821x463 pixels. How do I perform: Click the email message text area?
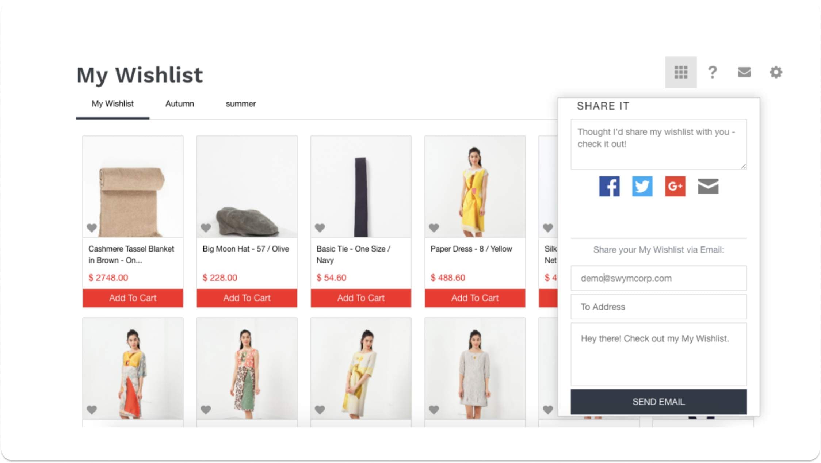(x=658, y=354)
